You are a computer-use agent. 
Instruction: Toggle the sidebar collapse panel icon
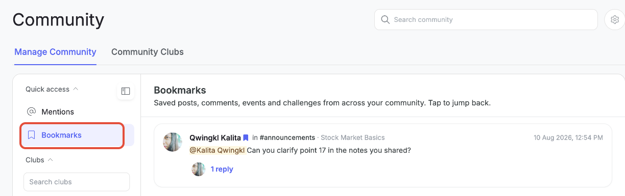(x=126, y=91)
